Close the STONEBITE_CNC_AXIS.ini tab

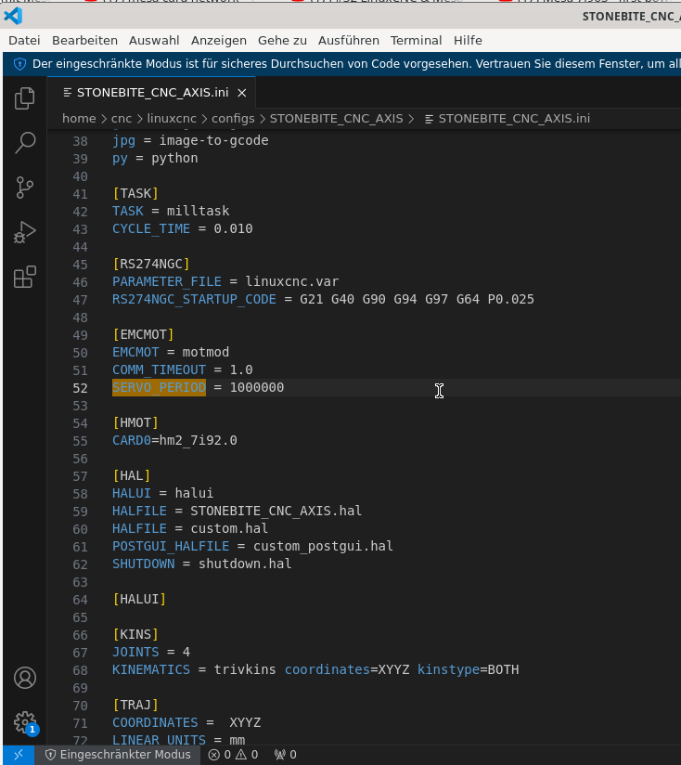[x=242, y=93]
